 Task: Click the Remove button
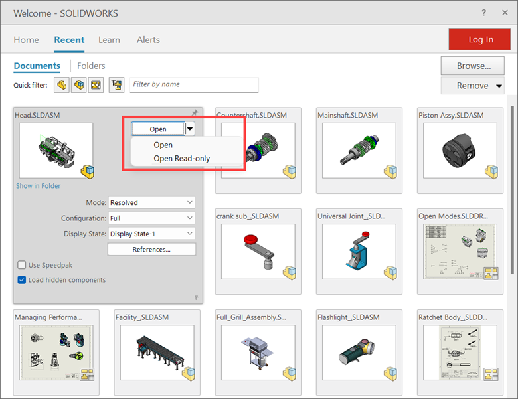(472, 86)
